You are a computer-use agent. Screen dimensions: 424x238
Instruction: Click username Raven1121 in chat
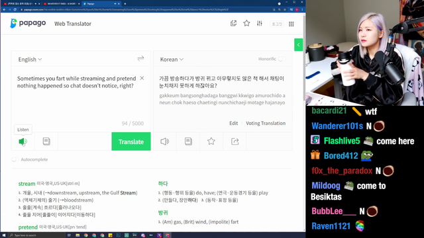point(331,226)
